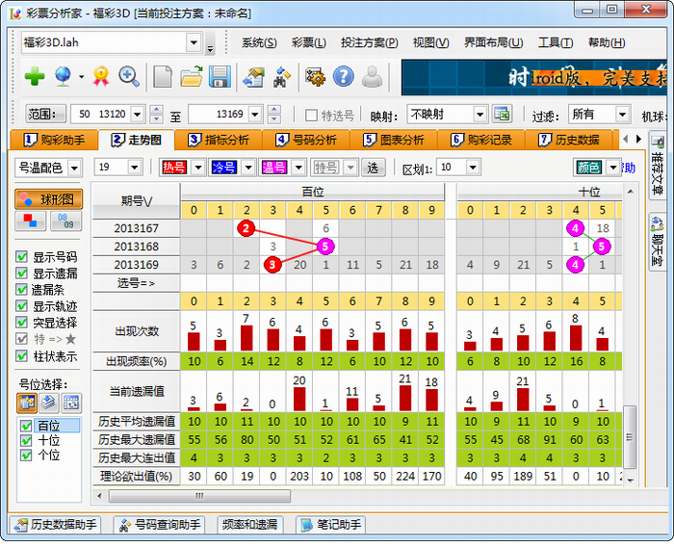Click 选 button
Image resolution: width=674 pixels, height=547 pixels.
coord(373,168)
